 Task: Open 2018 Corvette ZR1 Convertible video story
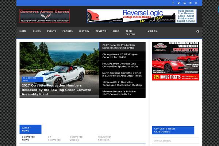point(122,65)
